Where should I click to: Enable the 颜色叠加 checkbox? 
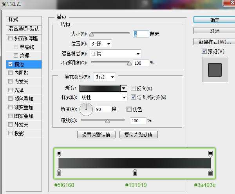tap(10, 99)
